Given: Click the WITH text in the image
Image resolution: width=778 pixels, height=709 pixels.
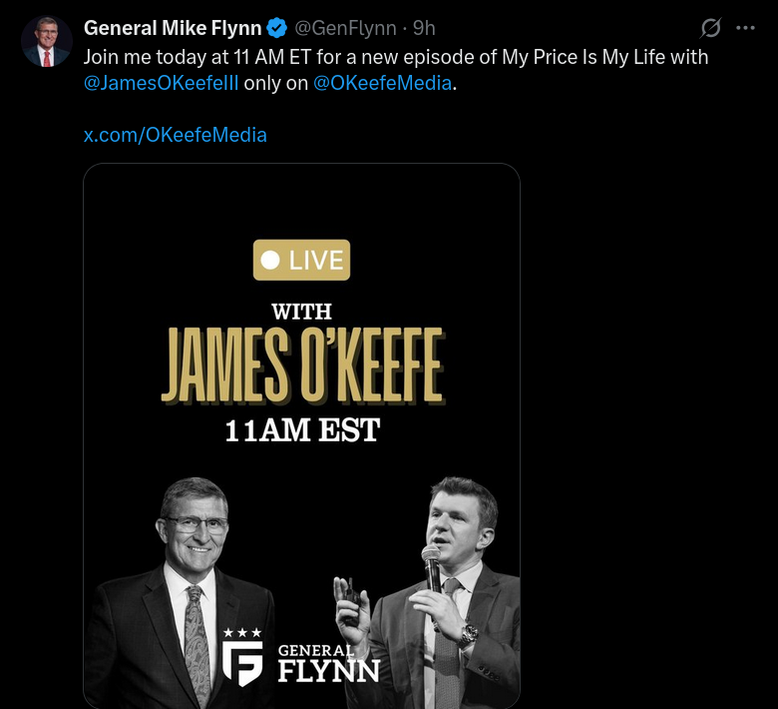Looking at the screenshot, I should [301, 313].
